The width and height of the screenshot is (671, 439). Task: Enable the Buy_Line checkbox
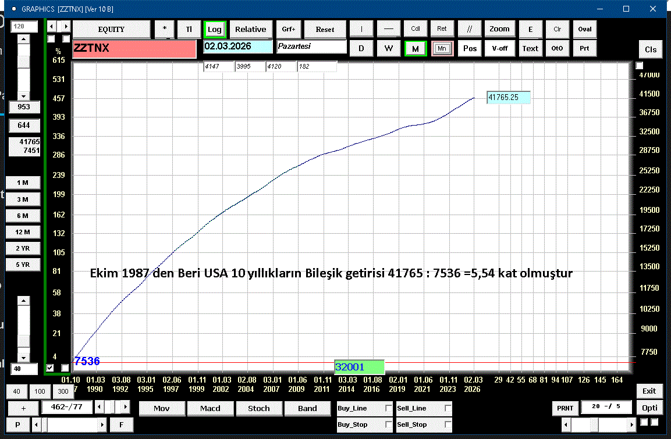(x=389, y=409)
